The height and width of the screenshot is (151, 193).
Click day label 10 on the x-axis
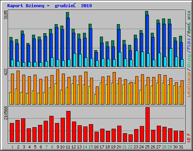[x=62, y=147]
